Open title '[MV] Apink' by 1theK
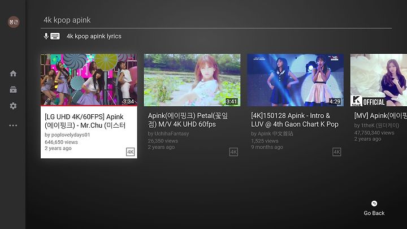Image resolution: width=407 pixels, height=229 pixels. tap(380, 116)
